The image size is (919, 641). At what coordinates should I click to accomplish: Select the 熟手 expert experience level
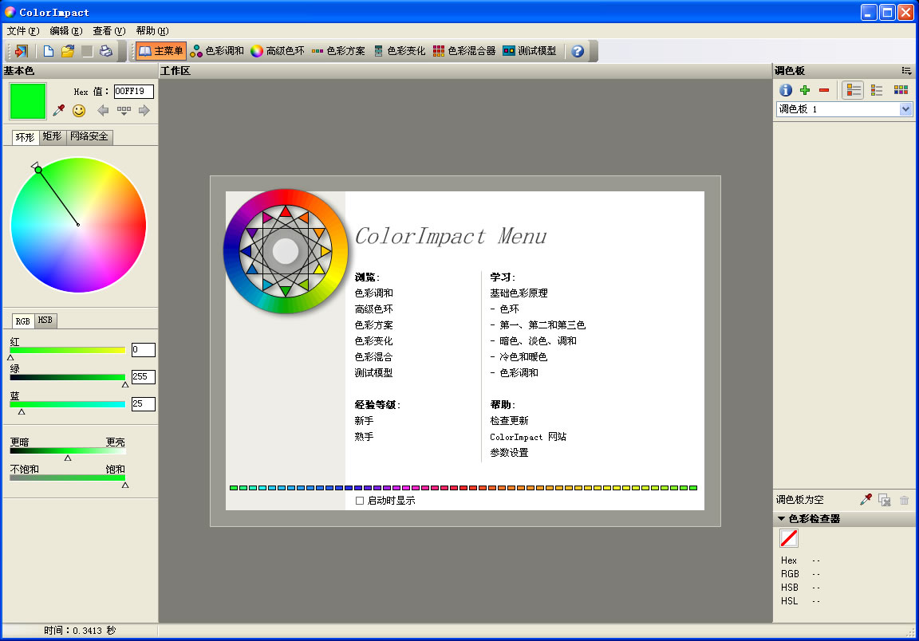click(x=364, y=437)
